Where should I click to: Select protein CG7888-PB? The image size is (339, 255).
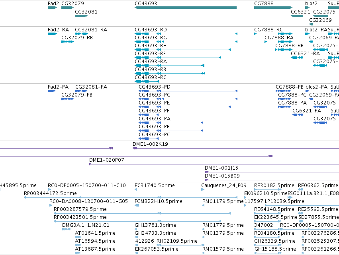point(283,91)
